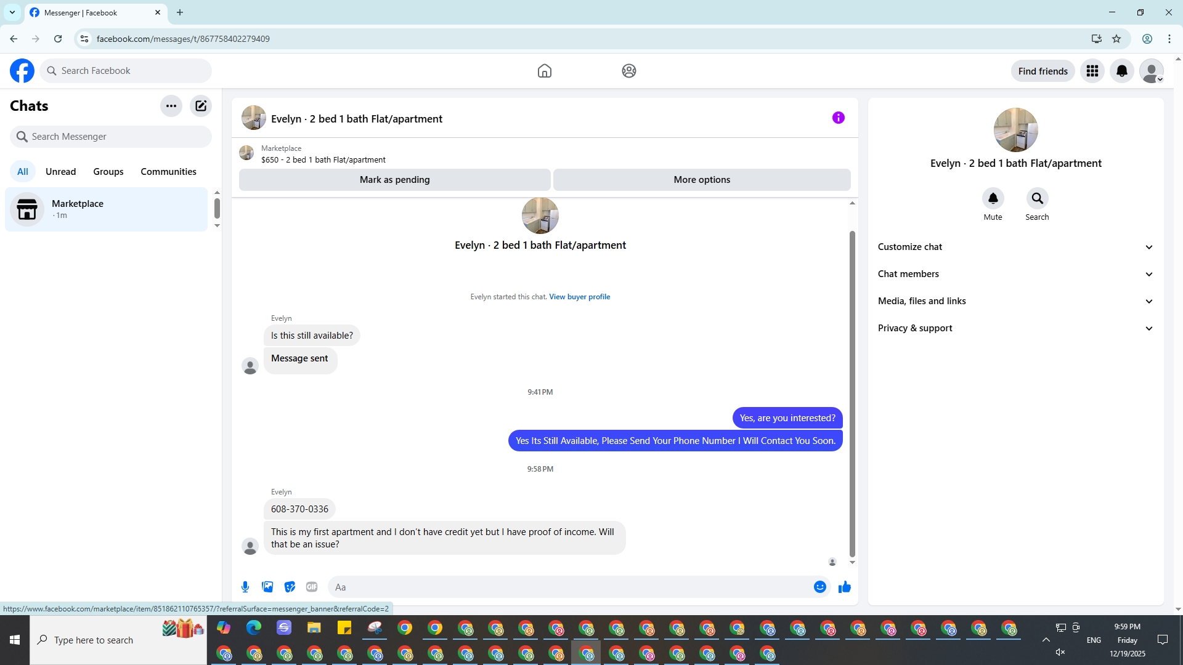1183x665 pixels.
Task: Open Facebook notifications bell
Action: point(1121,71)
